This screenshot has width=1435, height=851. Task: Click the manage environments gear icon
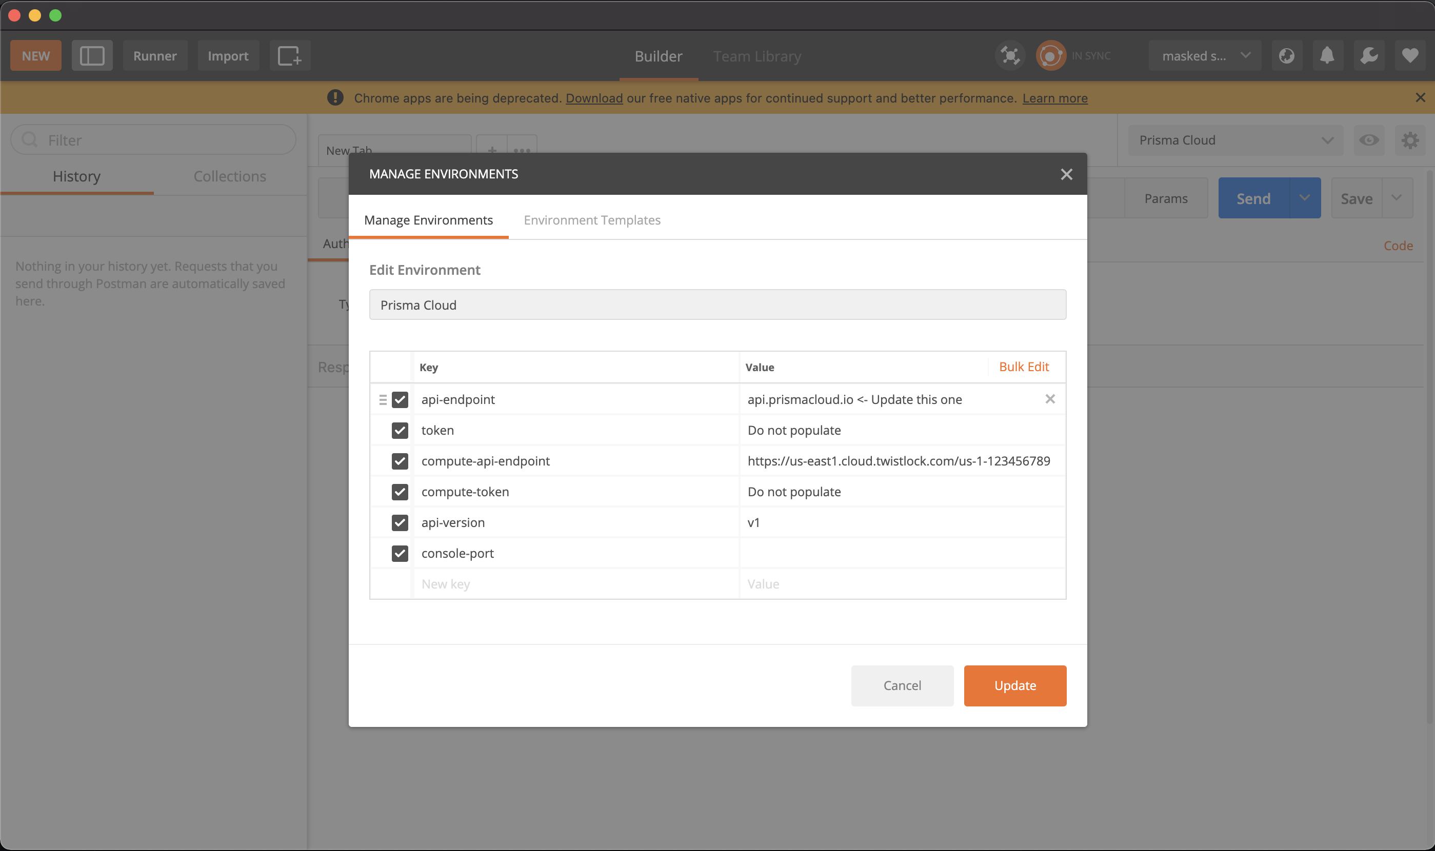point(1410,140)
